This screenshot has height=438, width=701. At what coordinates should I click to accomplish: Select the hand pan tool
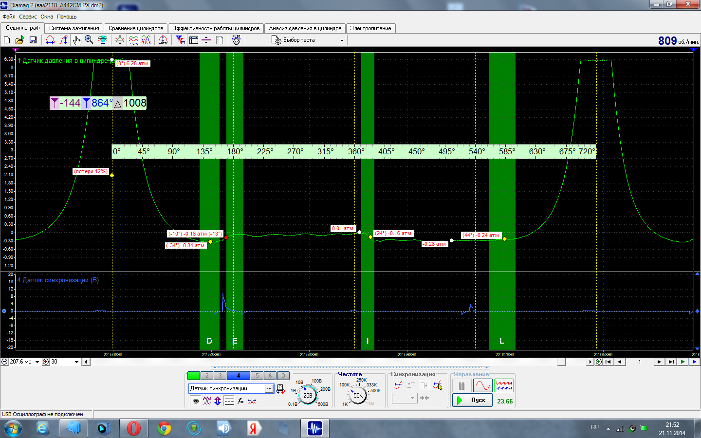coord(77,40)
